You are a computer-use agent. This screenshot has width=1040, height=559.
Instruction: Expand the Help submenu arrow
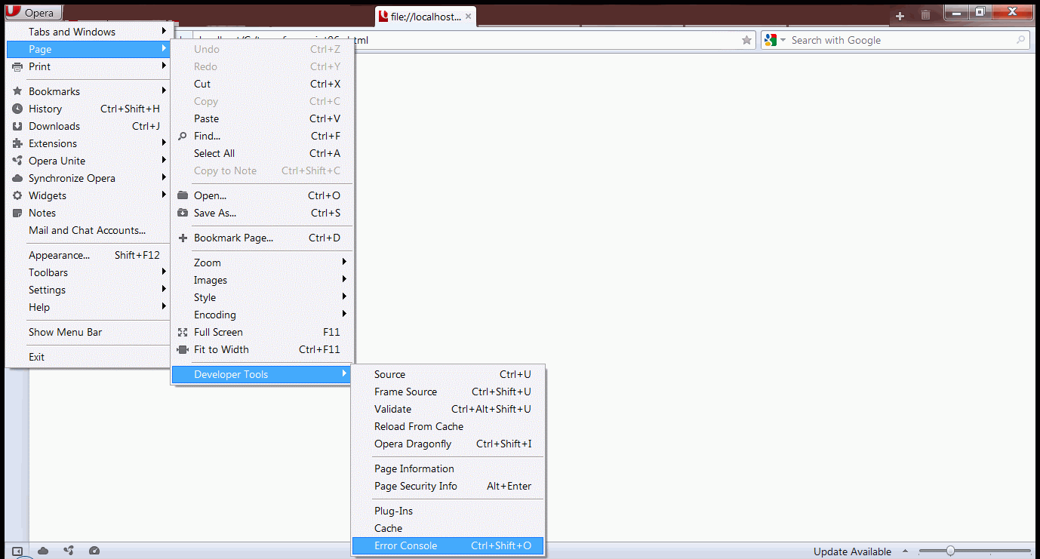(x=164, y=307)
